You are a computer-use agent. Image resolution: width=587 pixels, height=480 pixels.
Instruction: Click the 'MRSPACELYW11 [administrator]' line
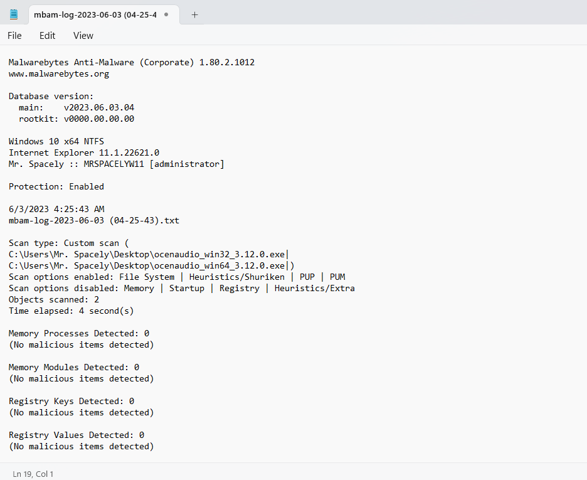[117, 164]
